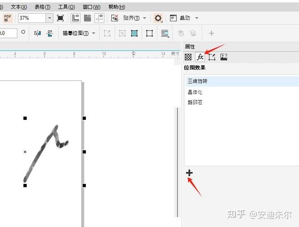Click the 描摹位图 trace bitmap button
Viewport: 299px width, 227px height.
(x=75, y=33)
